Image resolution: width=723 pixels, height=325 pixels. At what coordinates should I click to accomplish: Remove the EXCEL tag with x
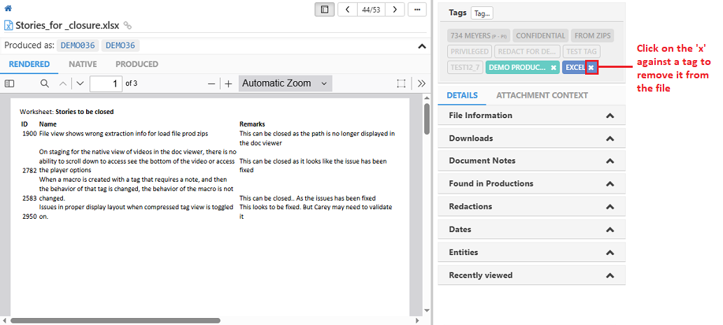coord(591,68)
